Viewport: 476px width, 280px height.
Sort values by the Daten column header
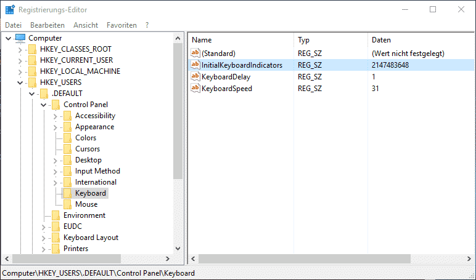pos(421,40)
